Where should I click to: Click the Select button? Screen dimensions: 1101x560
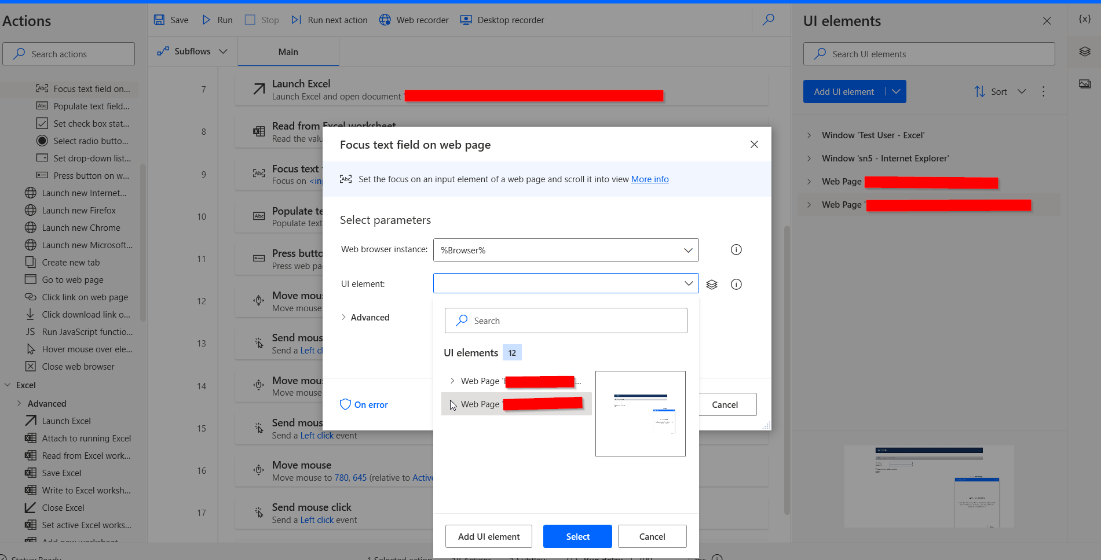coord(577,536)
